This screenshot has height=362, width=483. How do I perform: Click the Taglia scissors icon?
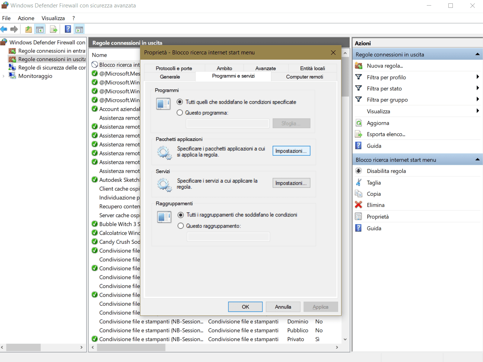(359, 183)
